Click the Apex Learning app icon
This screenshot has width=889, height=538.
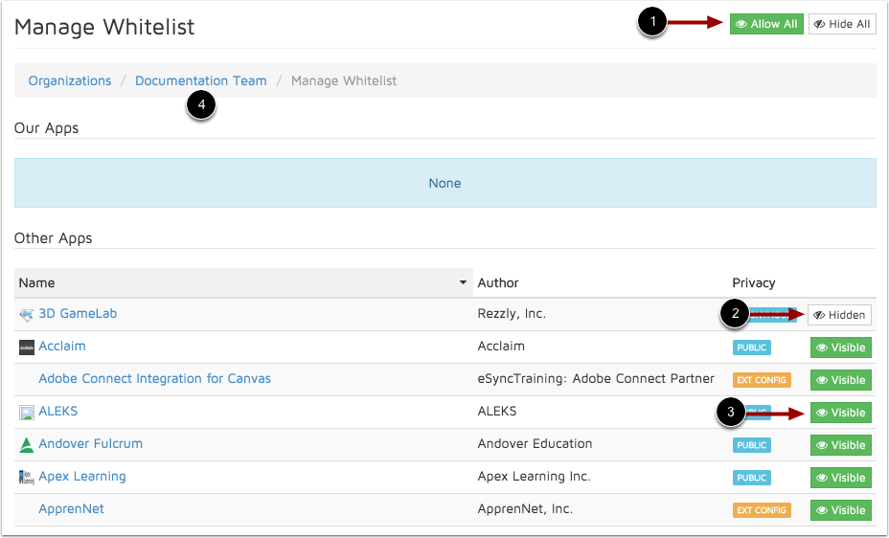27,478
